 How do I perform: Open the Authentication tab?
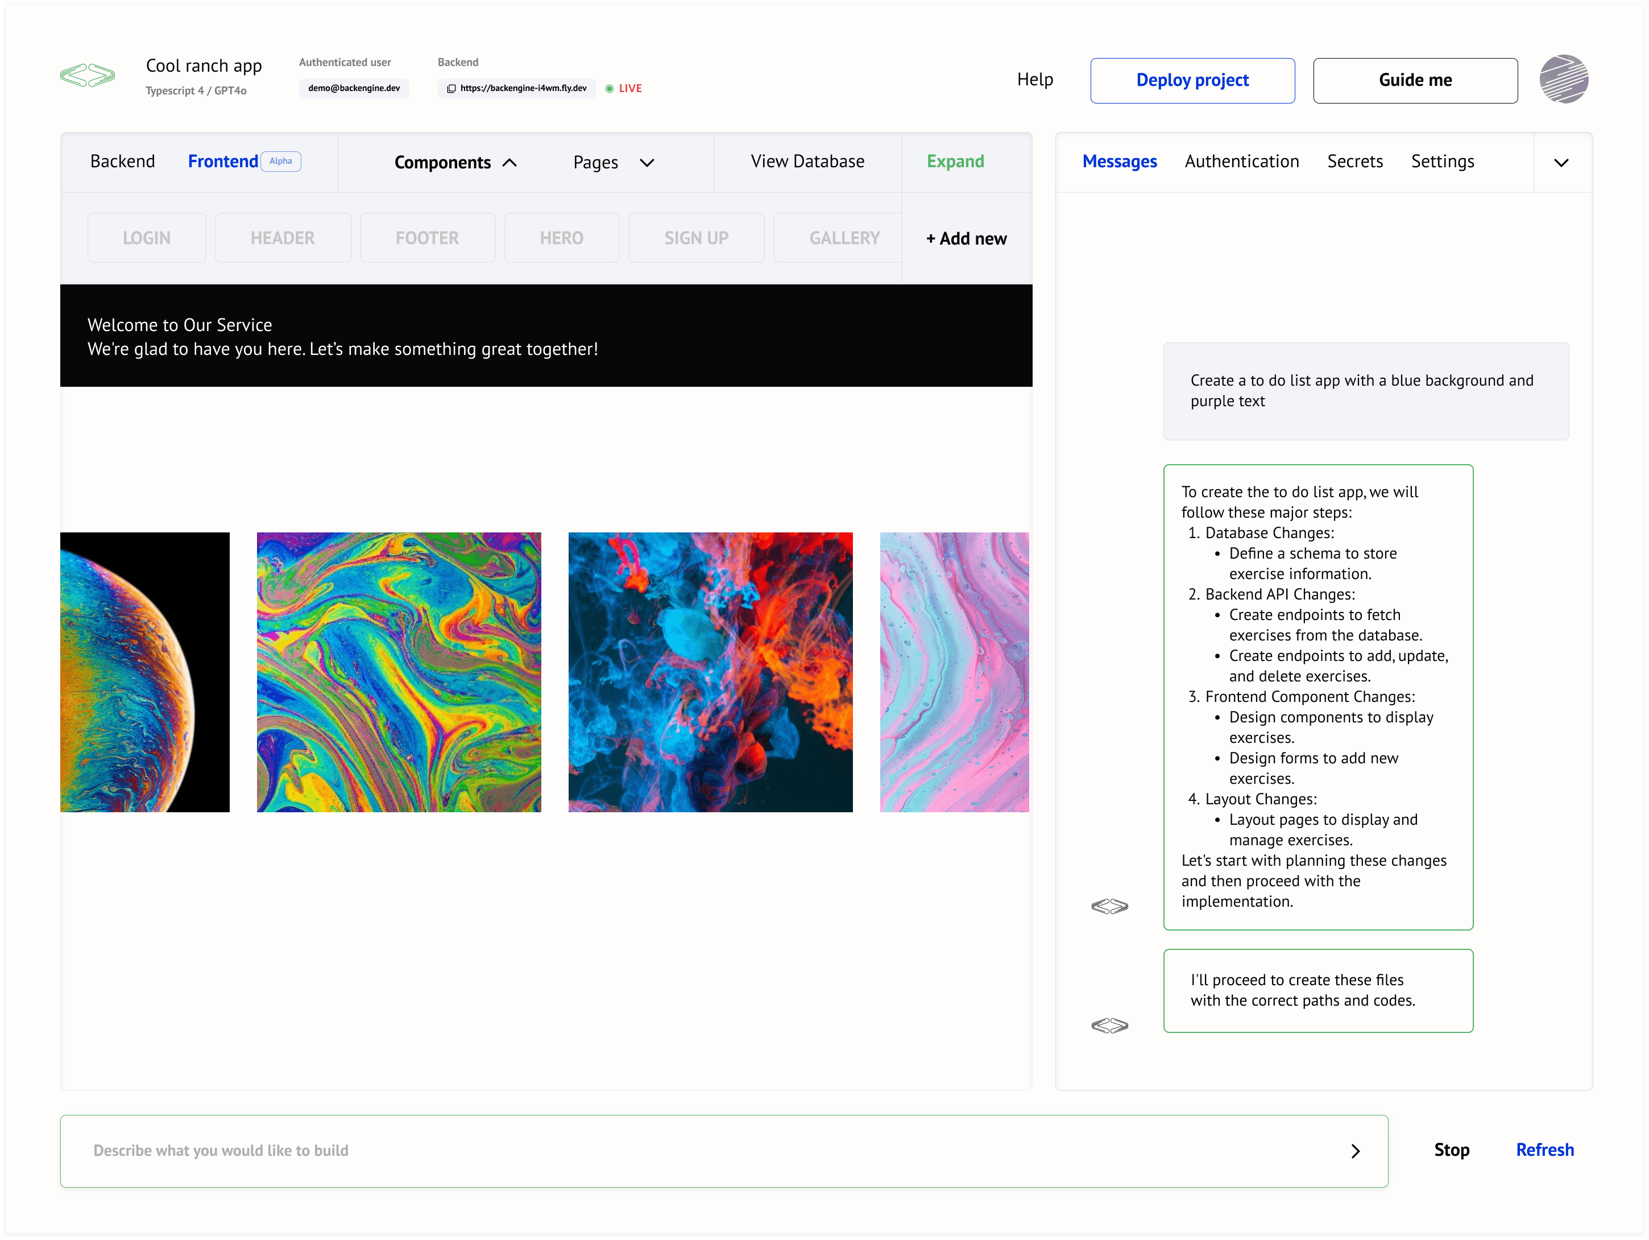(1241, 162)
